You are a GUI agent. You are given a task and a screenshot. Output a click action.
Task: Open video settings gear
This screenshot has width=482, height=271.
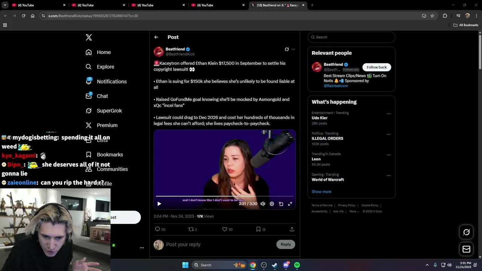pyautogui.click(x=272, y=204)
